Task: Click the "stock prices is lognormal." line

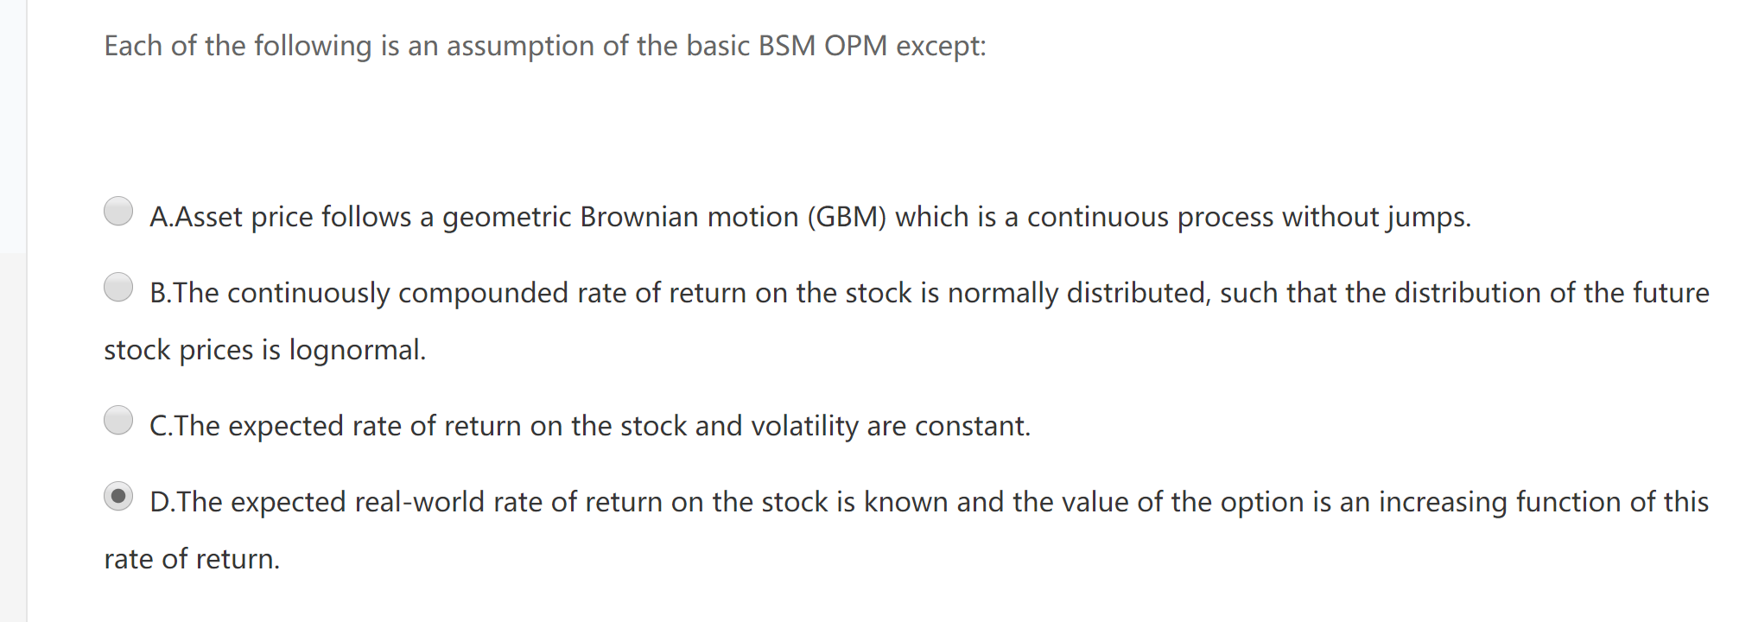Action: (x=264, y=350)
